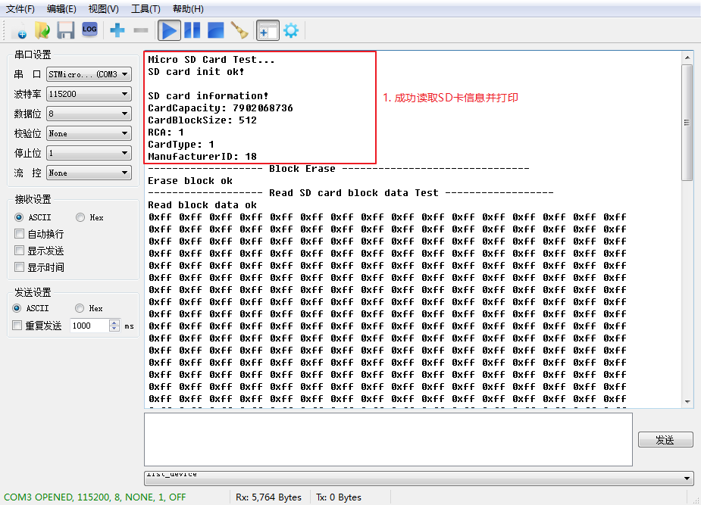
Task: Expand the 数据位 dropdown
Action: (x=89, y=114)
